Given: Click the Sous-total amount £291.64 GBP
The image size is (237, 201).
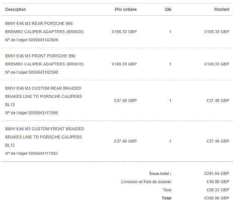Looking at the screenshot, I should pyautogui.click(x=217, y=173).
